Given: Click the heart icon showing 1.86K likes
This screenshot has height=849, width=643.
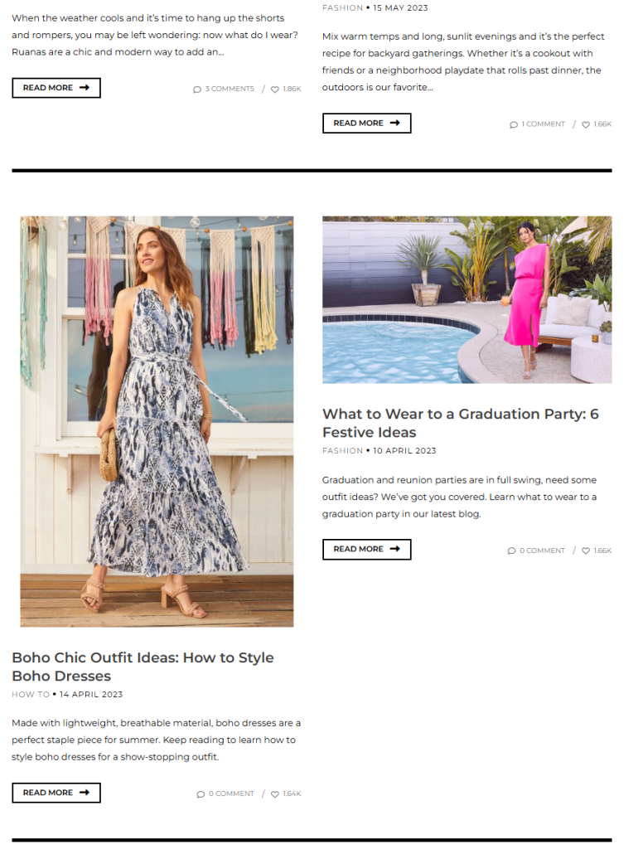Looking at the screenshot, I should click(274, 90).
